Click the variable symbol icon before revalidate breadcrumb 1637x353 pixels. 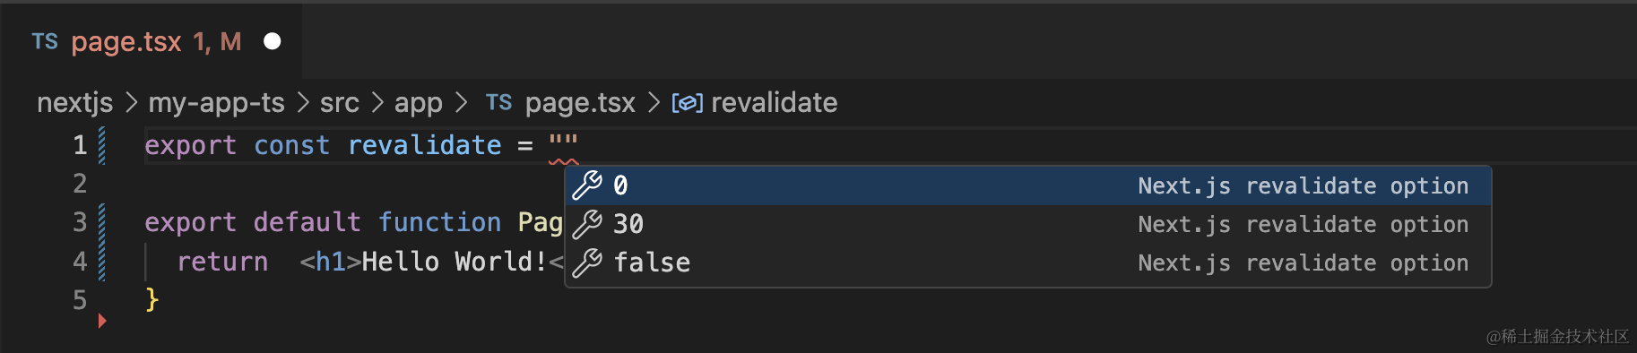coord(688,103)
